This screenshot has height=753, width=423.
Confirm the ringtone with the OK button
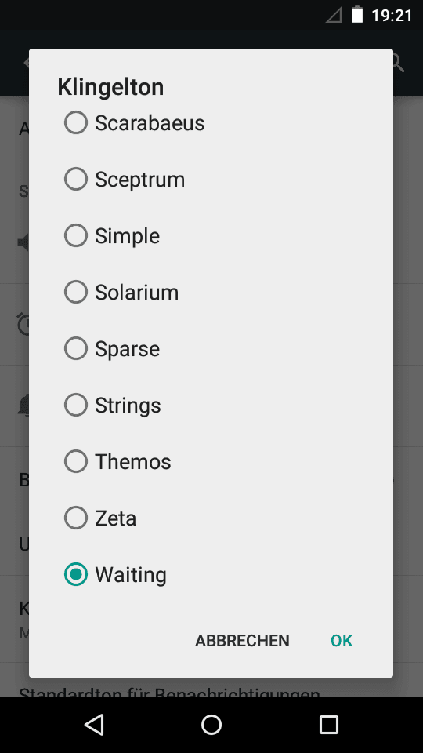[x=342, y=641]
